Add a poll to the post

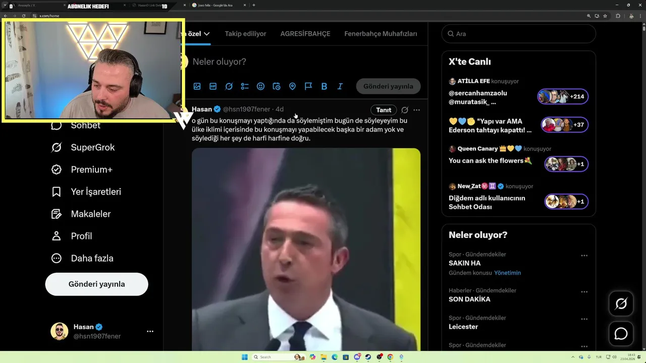point(245,86)
